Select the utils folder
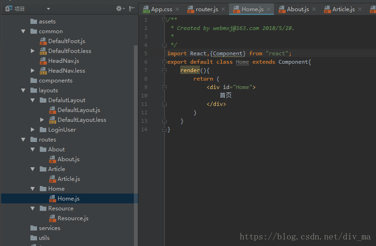Image resolution: width=376 pixels, height=246 pixels. pos(40,238)
